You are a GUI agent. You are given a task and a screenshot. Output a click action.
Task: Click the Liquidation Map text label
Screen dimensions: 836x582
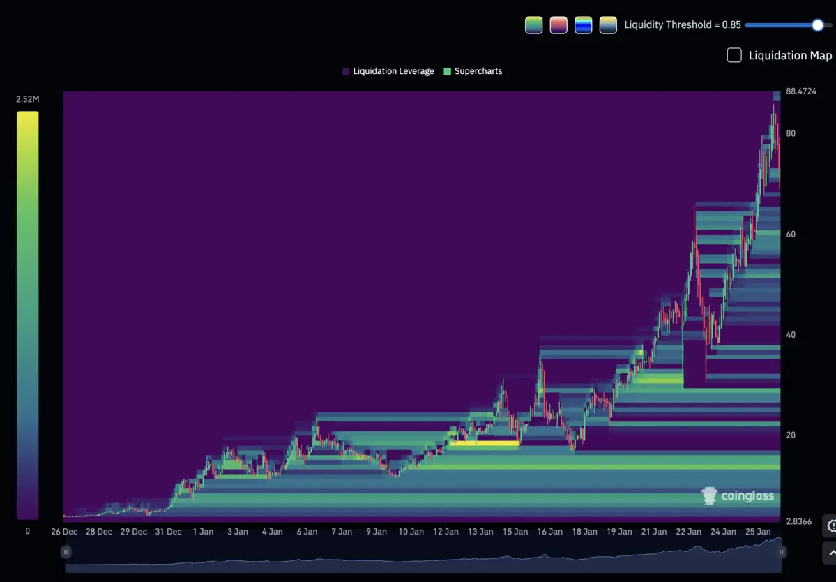(x=790, y=55)
